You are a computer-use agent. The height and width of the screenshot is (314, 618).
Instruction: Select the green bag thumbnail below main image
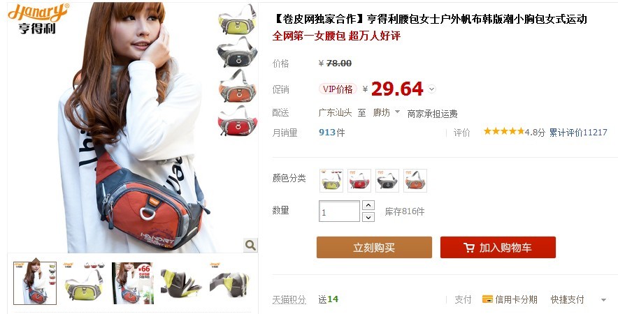pyautogui.click(x=84, y=283)
